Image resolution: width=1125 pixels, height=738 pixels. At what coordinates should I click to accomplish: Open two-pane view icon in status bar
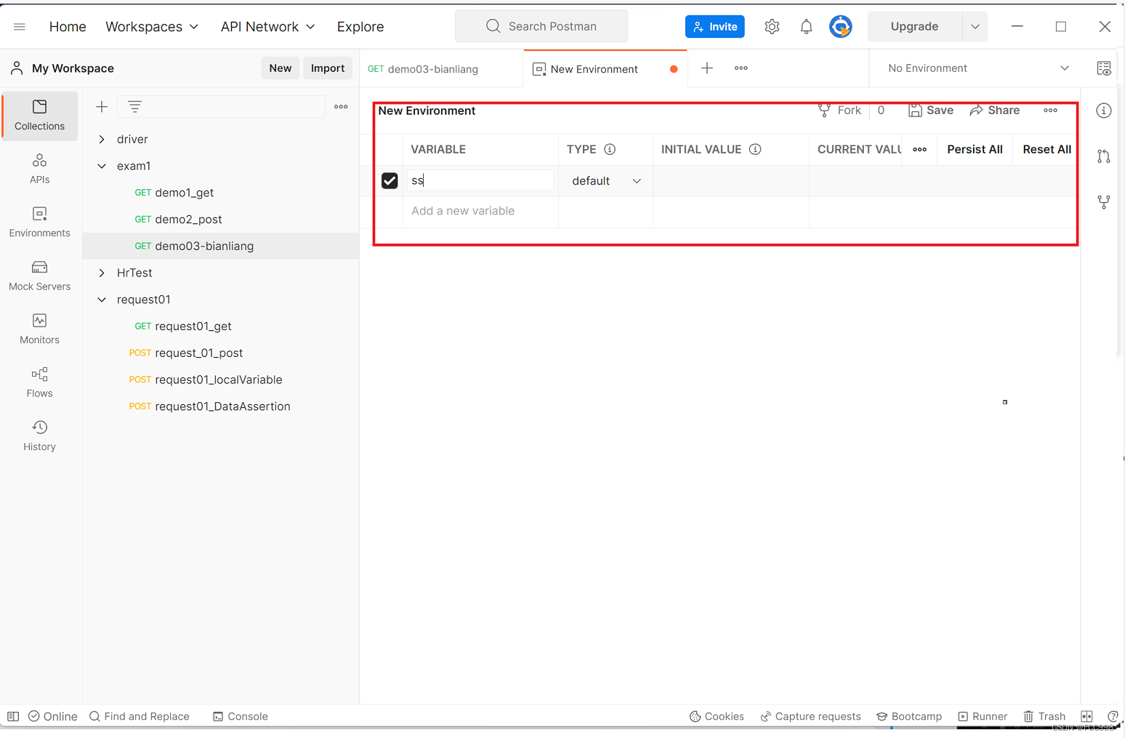click(x=1087, y=716)
